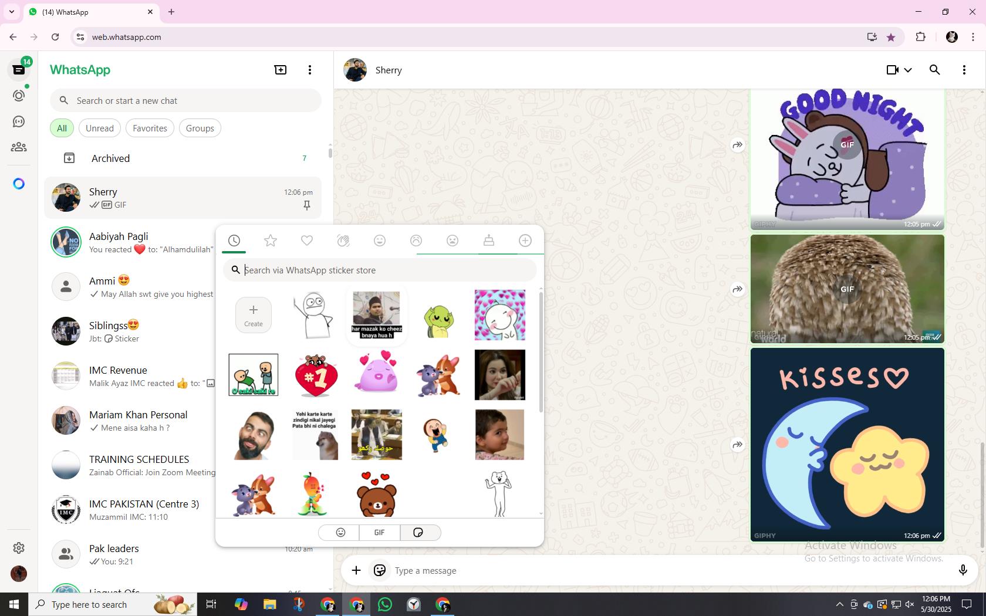Open the Chats icon with 14 badge
This screenshot has width=986, height=616.
(19, 69)
